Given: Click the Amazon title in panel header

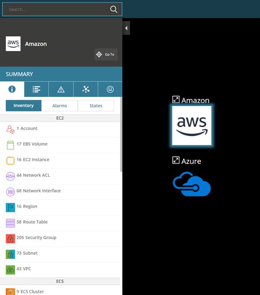Looking at the screenshot, I should pos(36,44).
